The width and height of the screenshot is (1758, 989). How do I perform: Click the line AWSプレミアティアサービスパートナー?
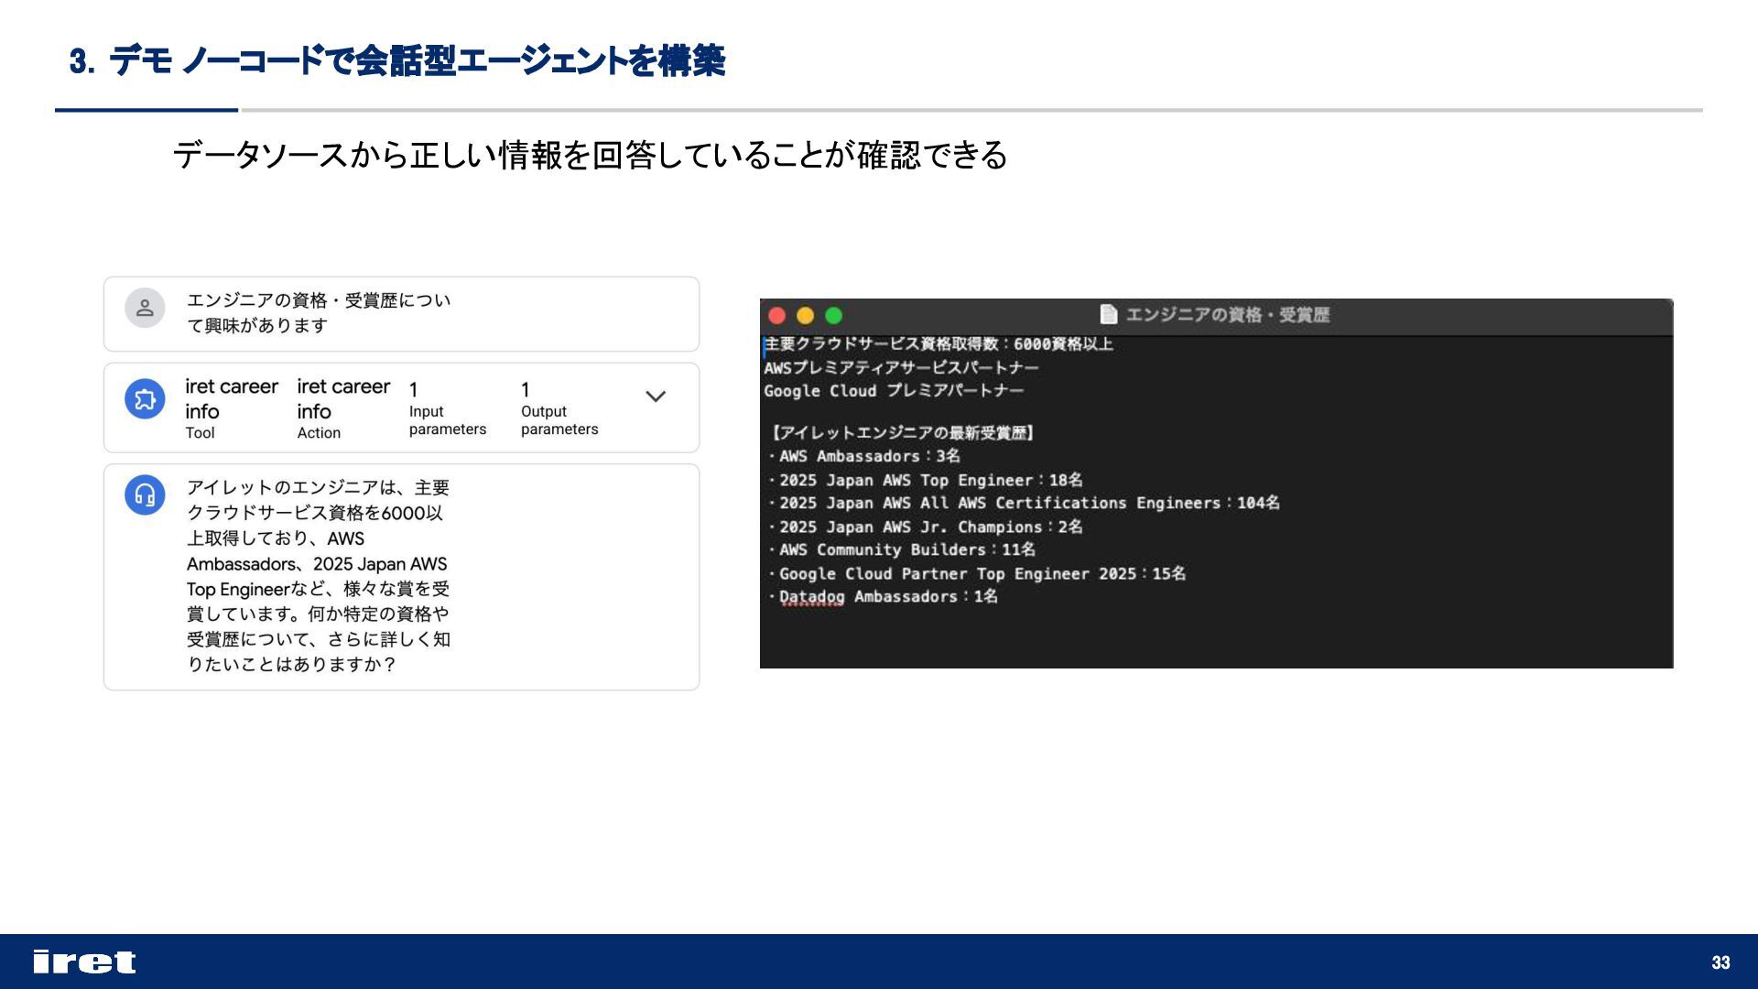[902, 368]
